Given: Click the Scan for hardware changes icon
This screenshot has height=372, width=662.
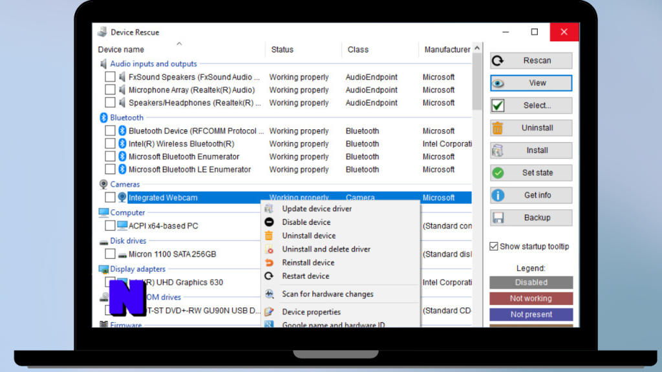Looking at the screenshot, I should [x=269, y=294].
